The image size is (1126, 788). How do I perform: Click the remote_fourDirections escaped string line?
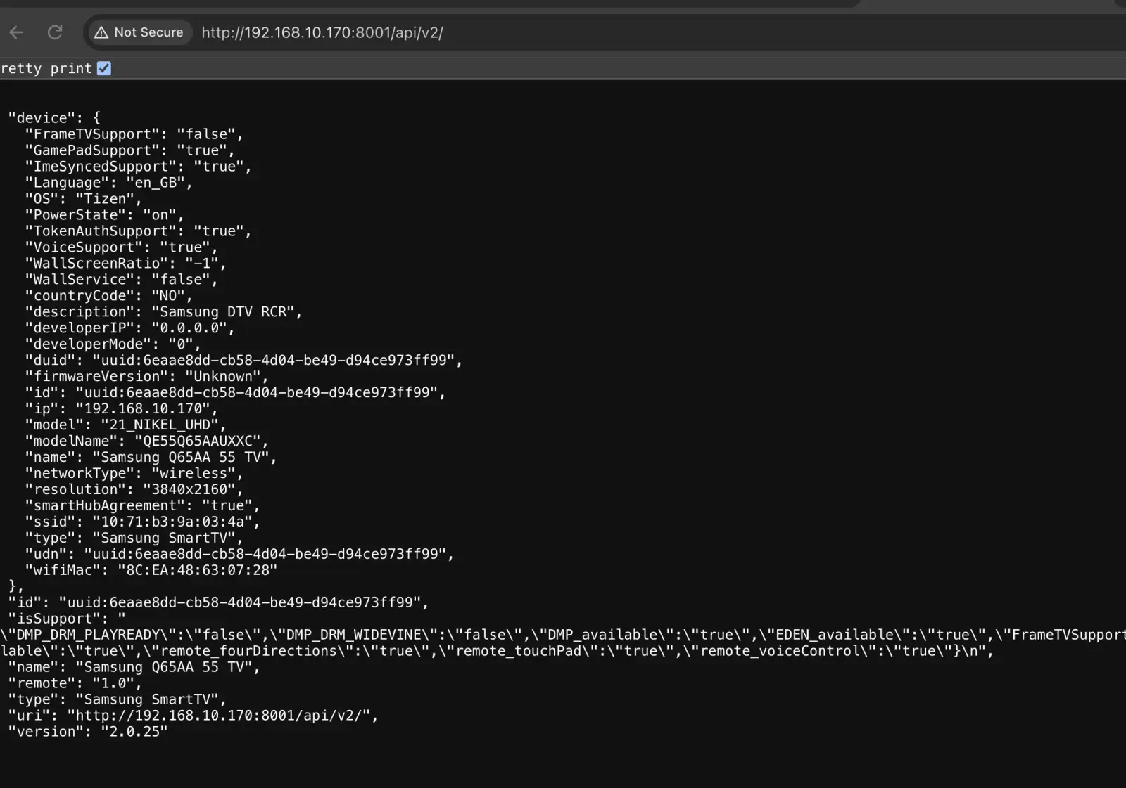(497, 652)
